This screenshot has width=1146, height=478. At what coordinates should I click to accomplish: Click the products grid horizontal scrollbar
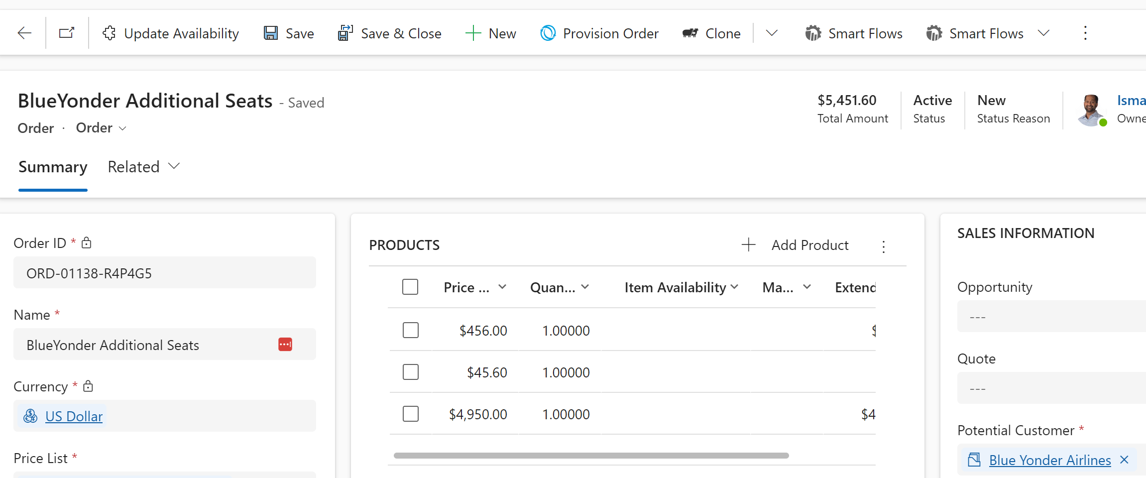pyautogui.click(x=591, y=456)
